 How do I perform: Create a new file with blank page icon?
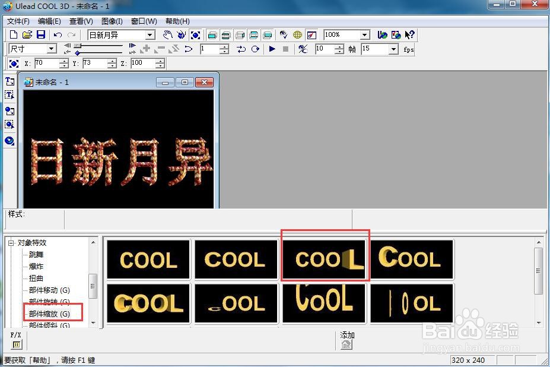tap(13, 35)
